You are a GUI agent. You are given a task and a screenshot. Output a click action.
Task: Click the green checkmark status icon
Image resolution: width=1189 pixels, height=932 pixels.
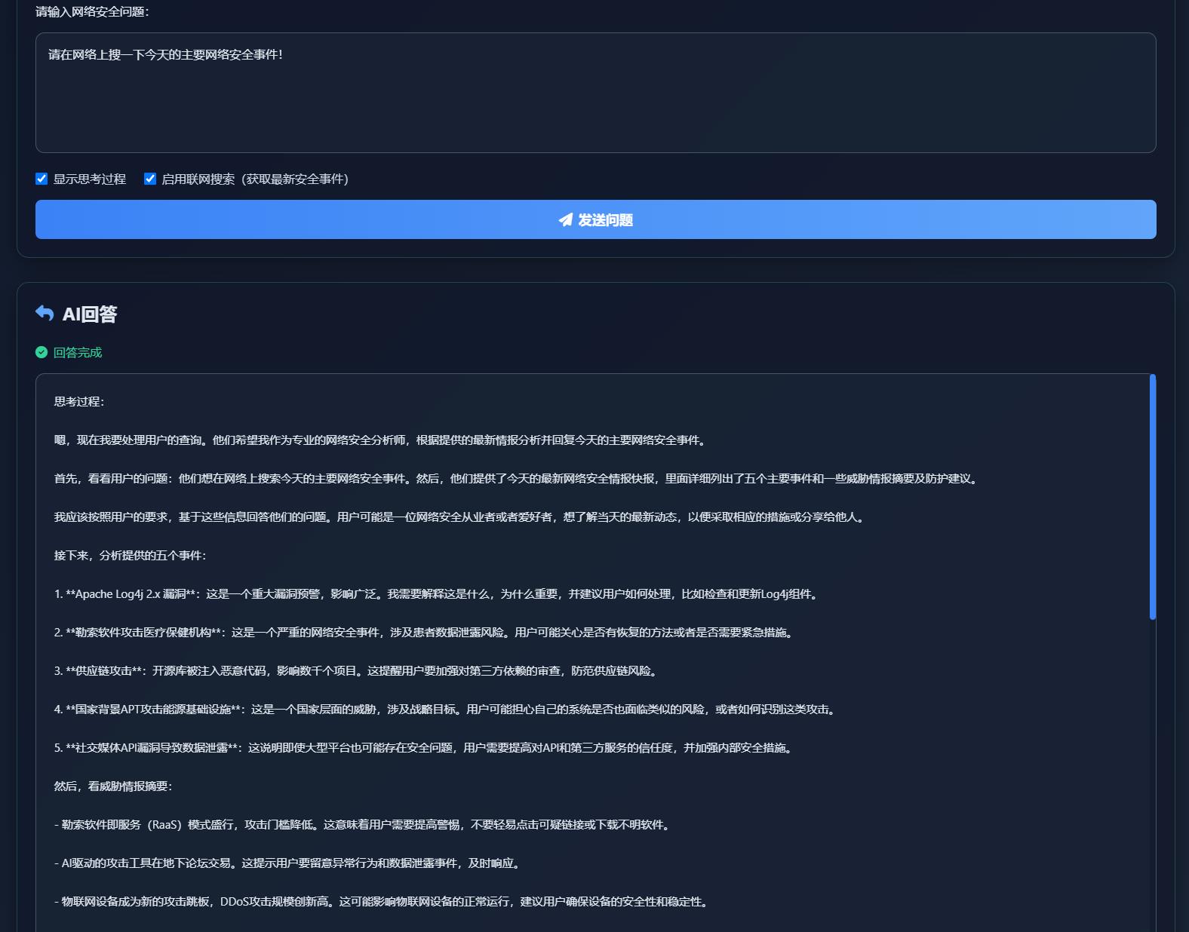41,352
